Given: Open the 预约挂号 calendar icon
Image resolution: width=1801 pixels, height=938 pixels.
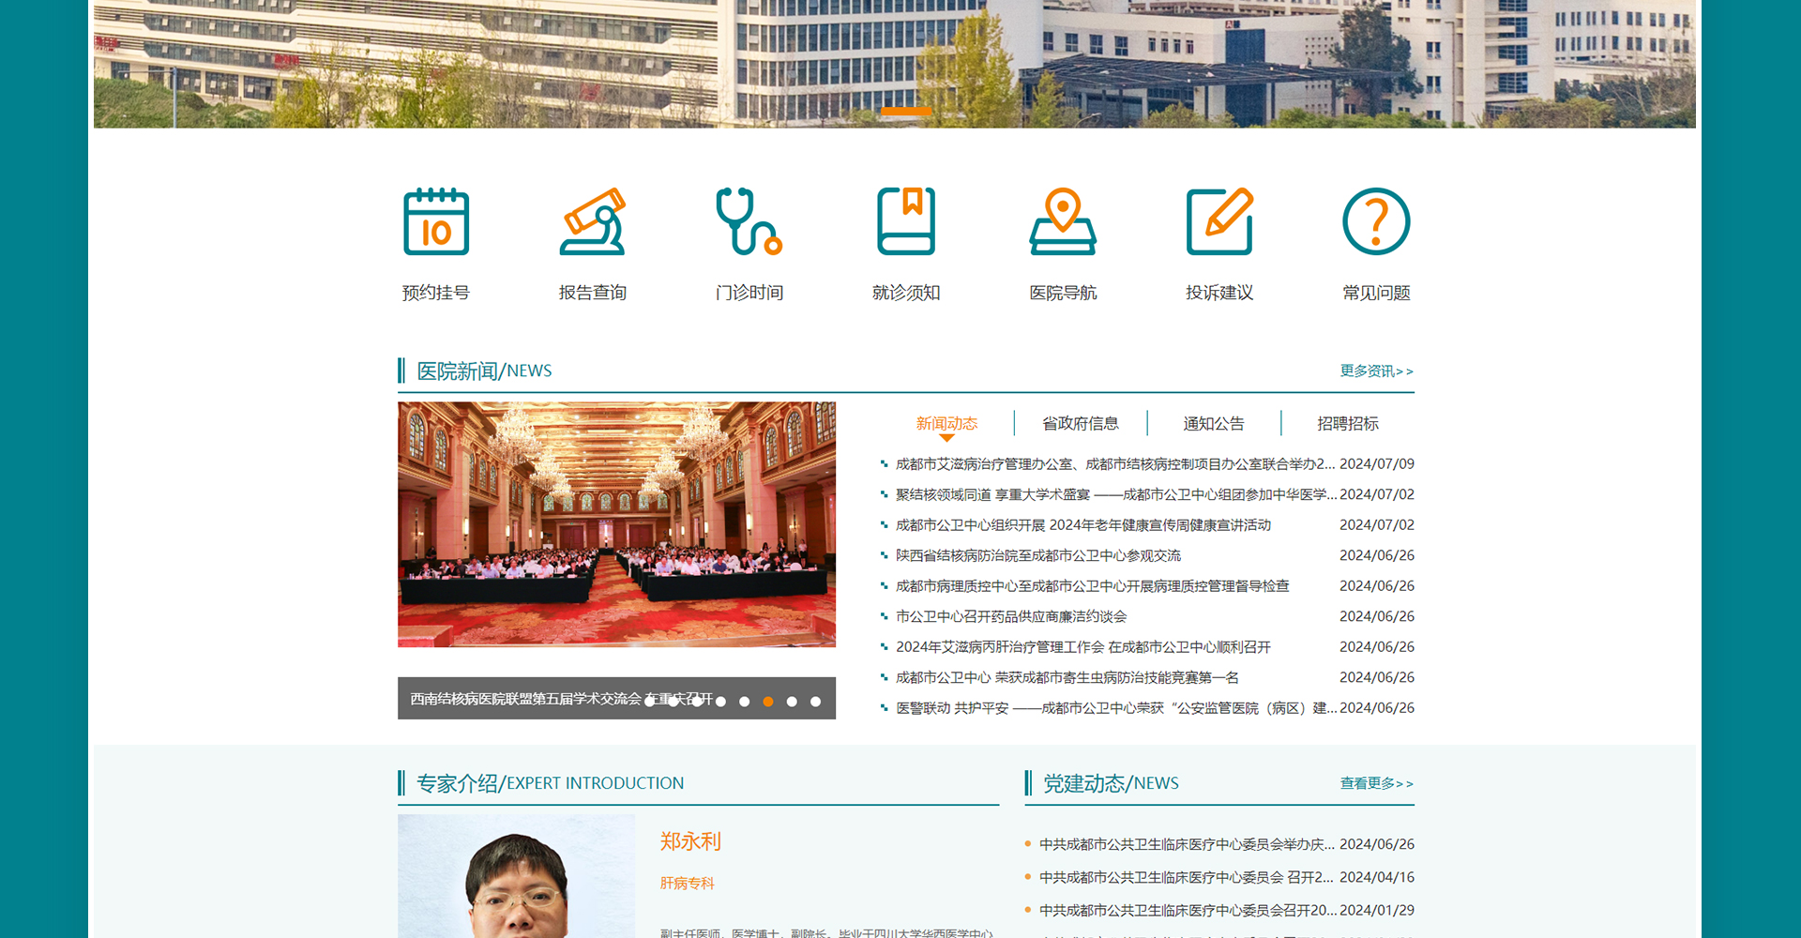Looking at the screenshot, I should tap(436, 222).
